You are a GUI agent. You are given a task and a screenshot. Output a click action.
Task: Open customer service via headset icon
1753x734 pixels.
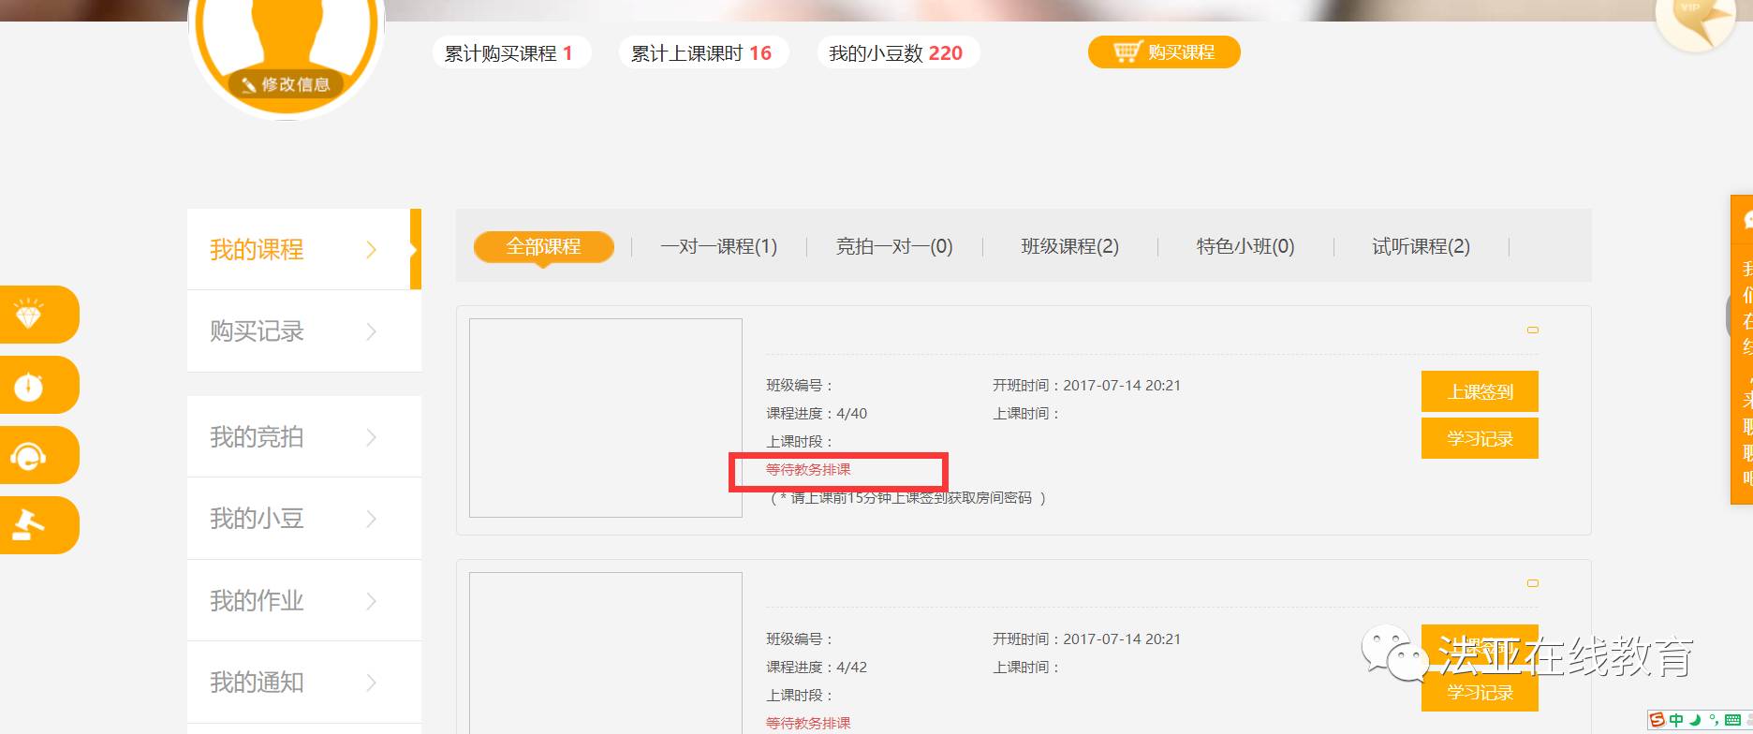pos(29,456)
